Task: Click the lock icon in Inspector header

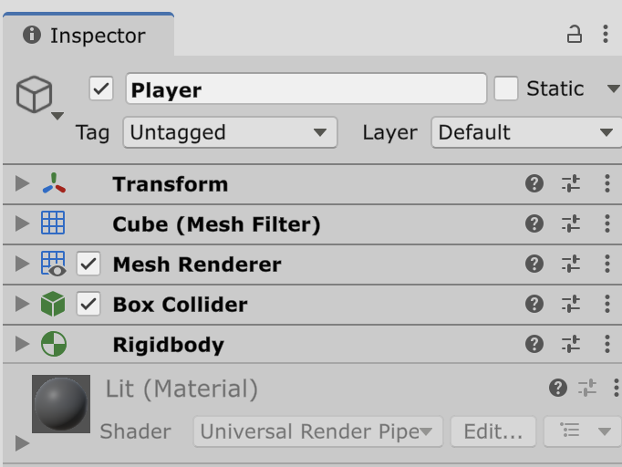Action: [x=575, y=35]
